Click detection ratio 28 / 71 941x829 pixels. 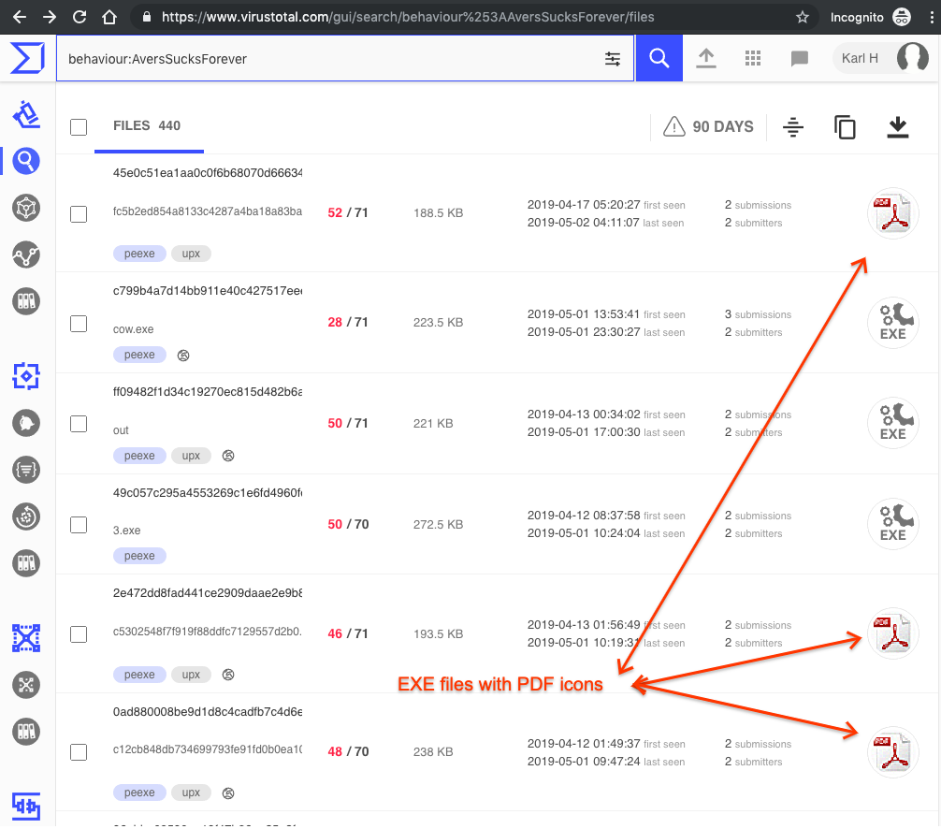pyautogui.click(x=347, y=323)
